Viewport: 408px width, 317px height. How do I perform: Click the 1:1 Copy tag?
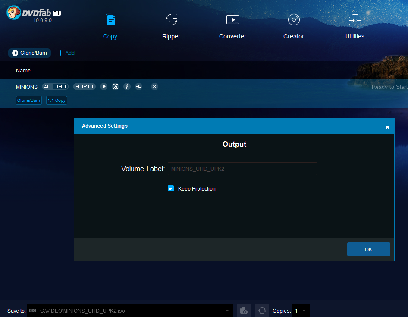[x=56, y=100]
